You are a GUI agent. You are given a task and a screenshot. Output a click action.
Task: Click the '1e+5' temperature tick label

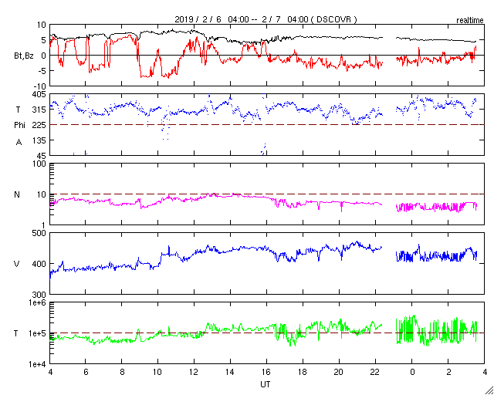[x=38, y=333]
